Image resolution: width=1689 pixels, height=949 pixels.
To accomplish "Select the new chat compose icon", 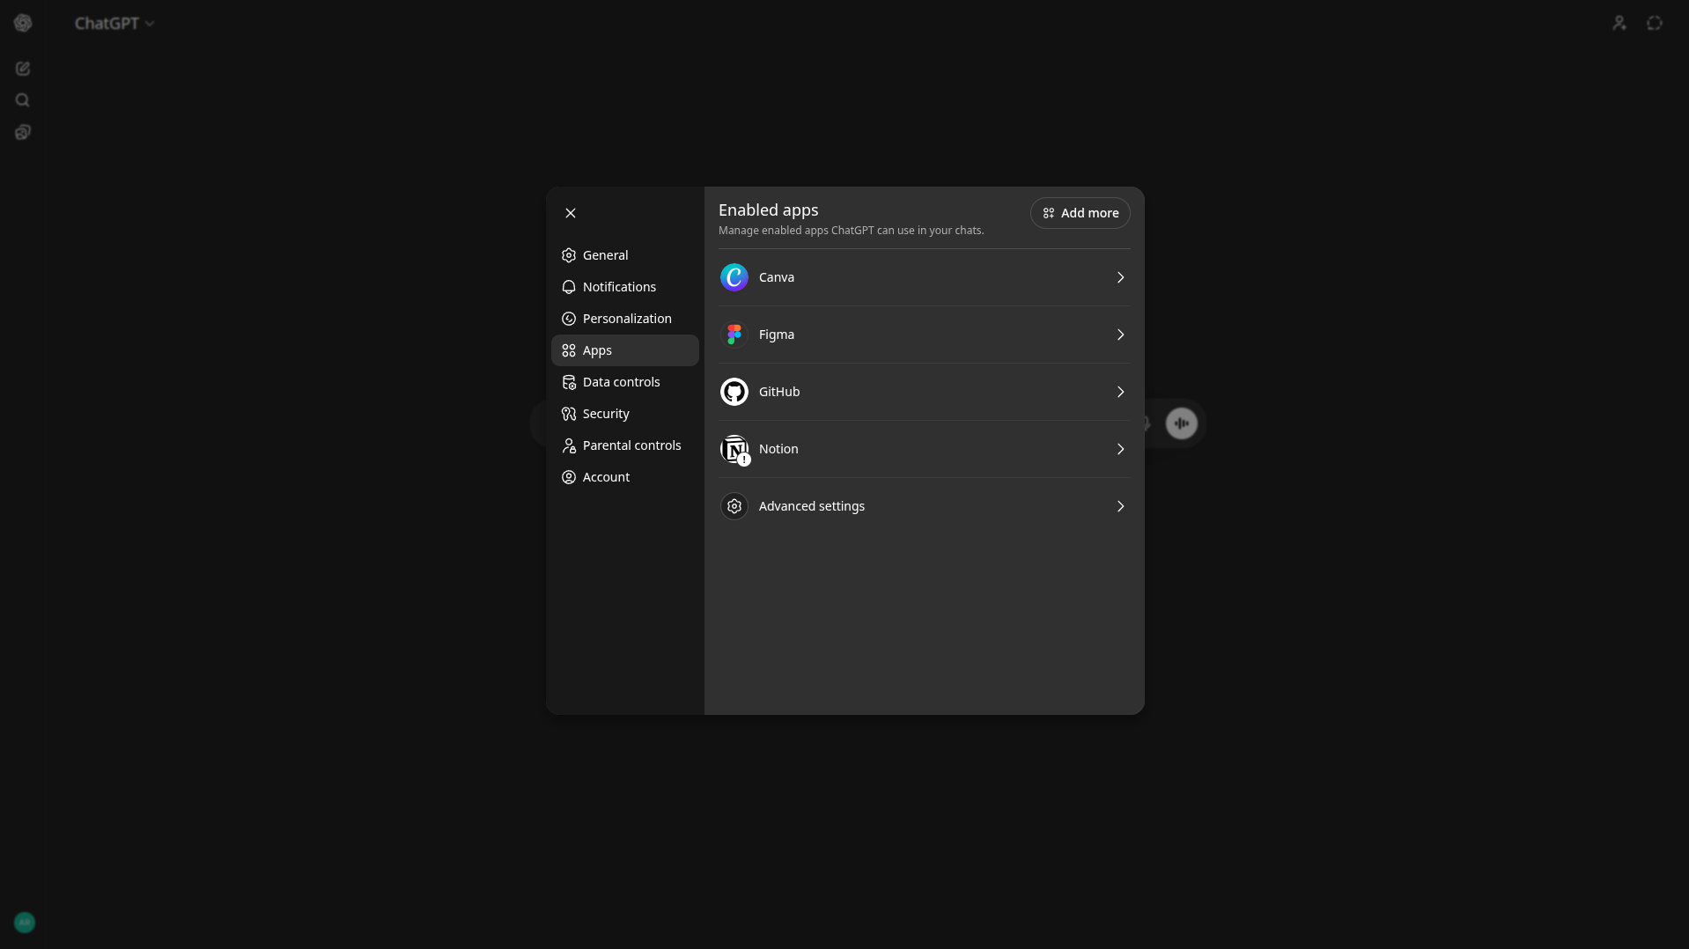I will pos(23,69).
